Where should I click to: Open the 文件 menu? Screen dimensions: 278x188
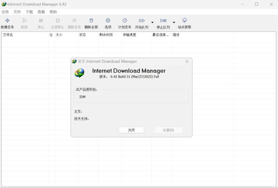pyautogui.click(x=17, y=12)
